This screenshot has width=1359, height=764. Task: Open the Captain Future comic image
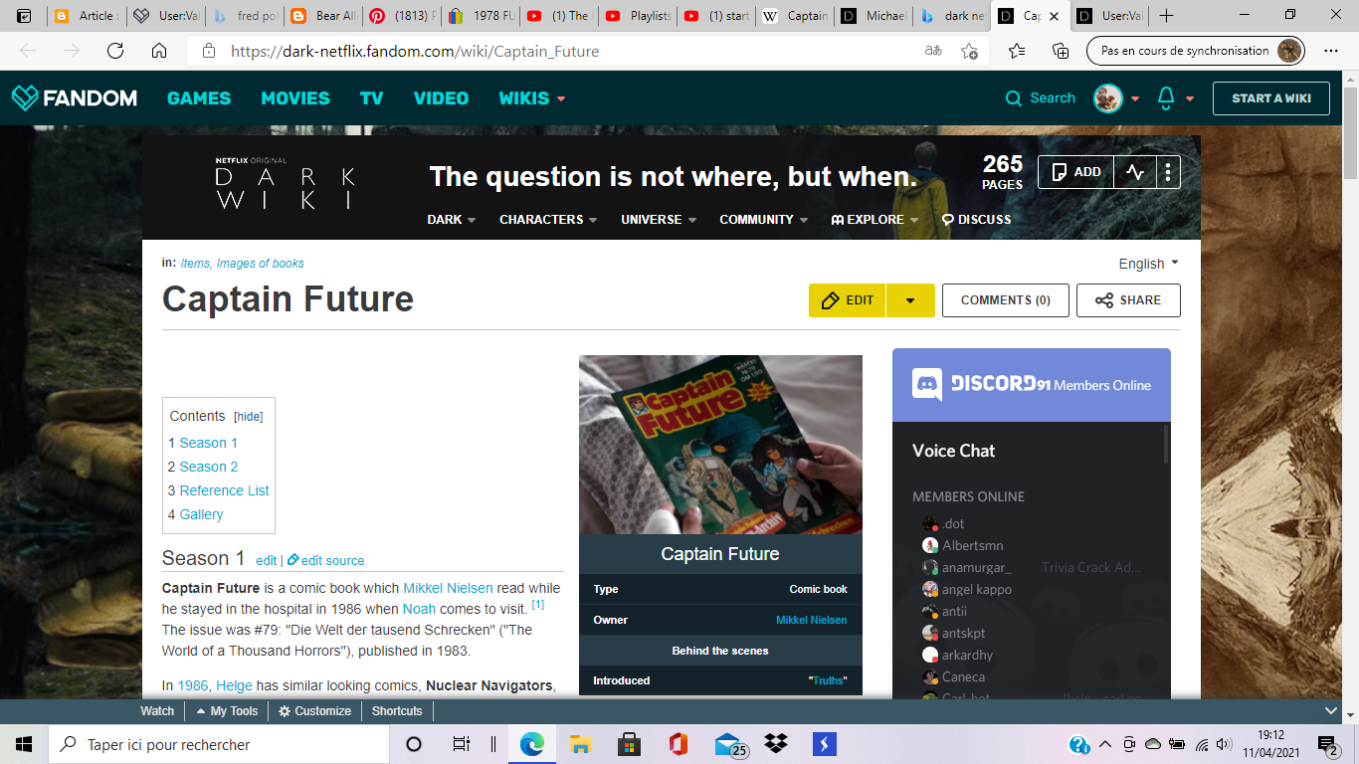(x=720, y=445)
